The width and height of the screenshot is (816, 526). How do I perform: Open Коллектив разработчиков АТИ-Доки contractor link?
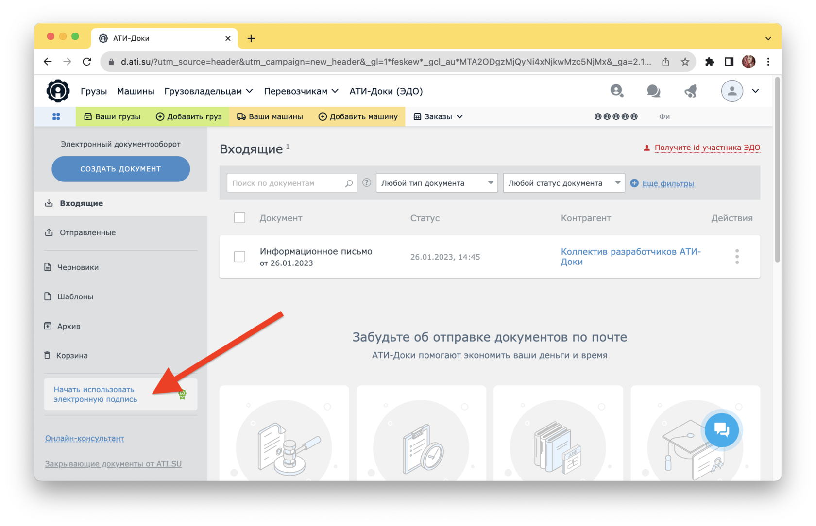[x=630, y=257]
